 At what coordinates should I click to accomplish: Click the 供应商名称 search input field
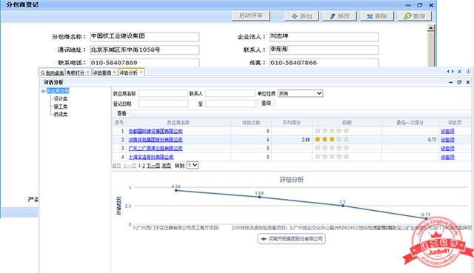click(163, 94)
